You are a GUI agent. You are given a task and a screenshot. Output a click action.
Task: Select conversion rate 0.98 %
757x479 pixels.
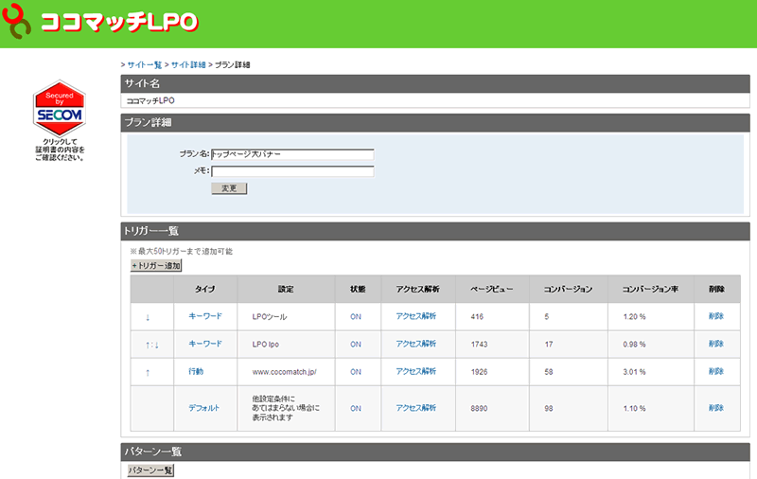(x=634, y=345)
